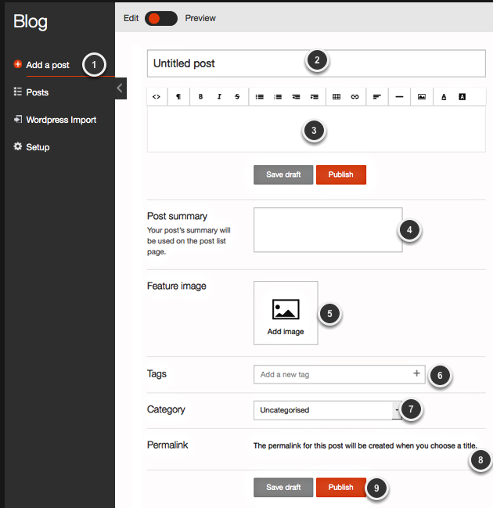Click the top Save draft button

tap(282, 175)
